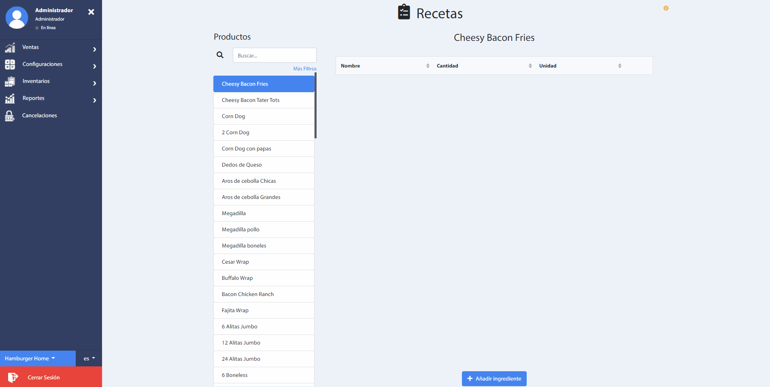Open the es language dropdown

pos(89,358)
